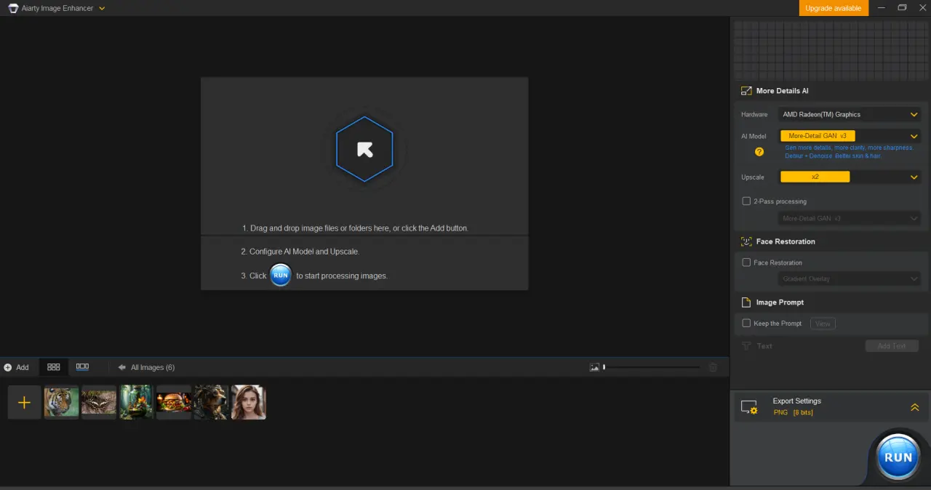Click the More-Detail GAN v3 model description text
This screenshot has width=931, height=490.
849,152
